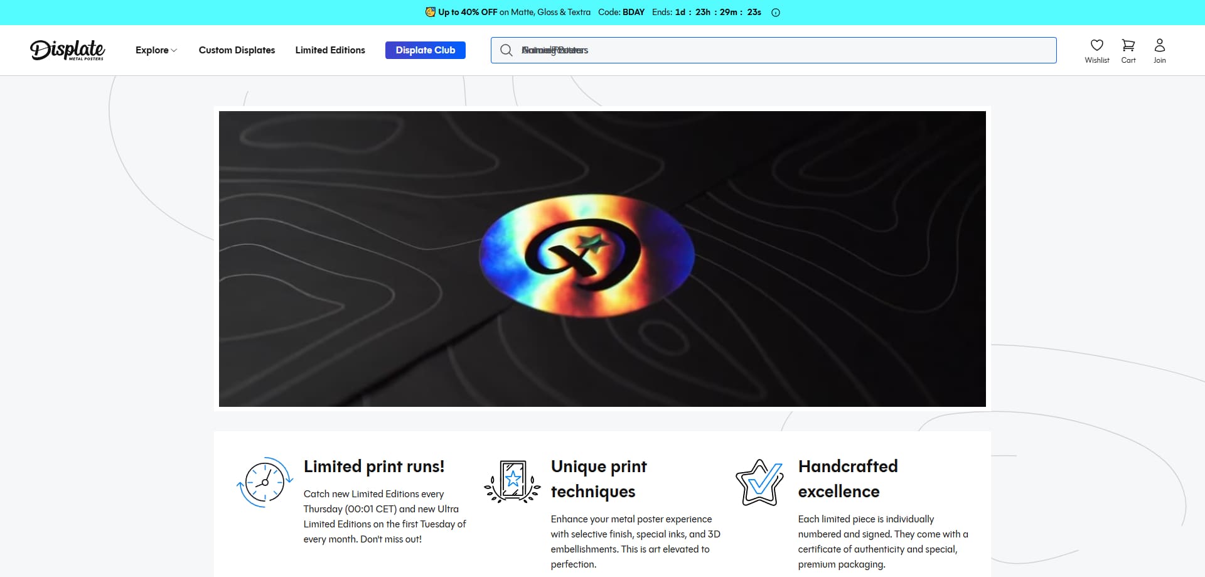The image size is (1205, 577).
Task: Click the clock icon beside Limited print runs
Action: coord(265,482)
